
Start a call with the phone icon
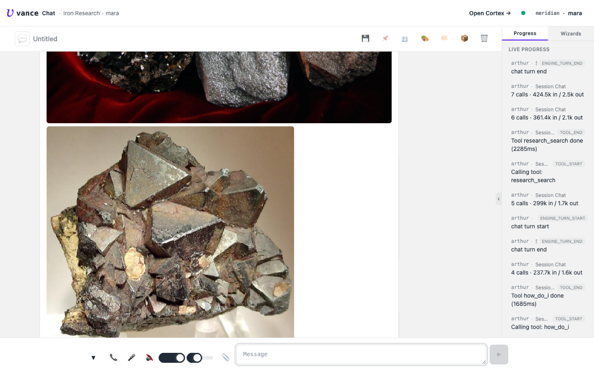click(x=113, y=357)
